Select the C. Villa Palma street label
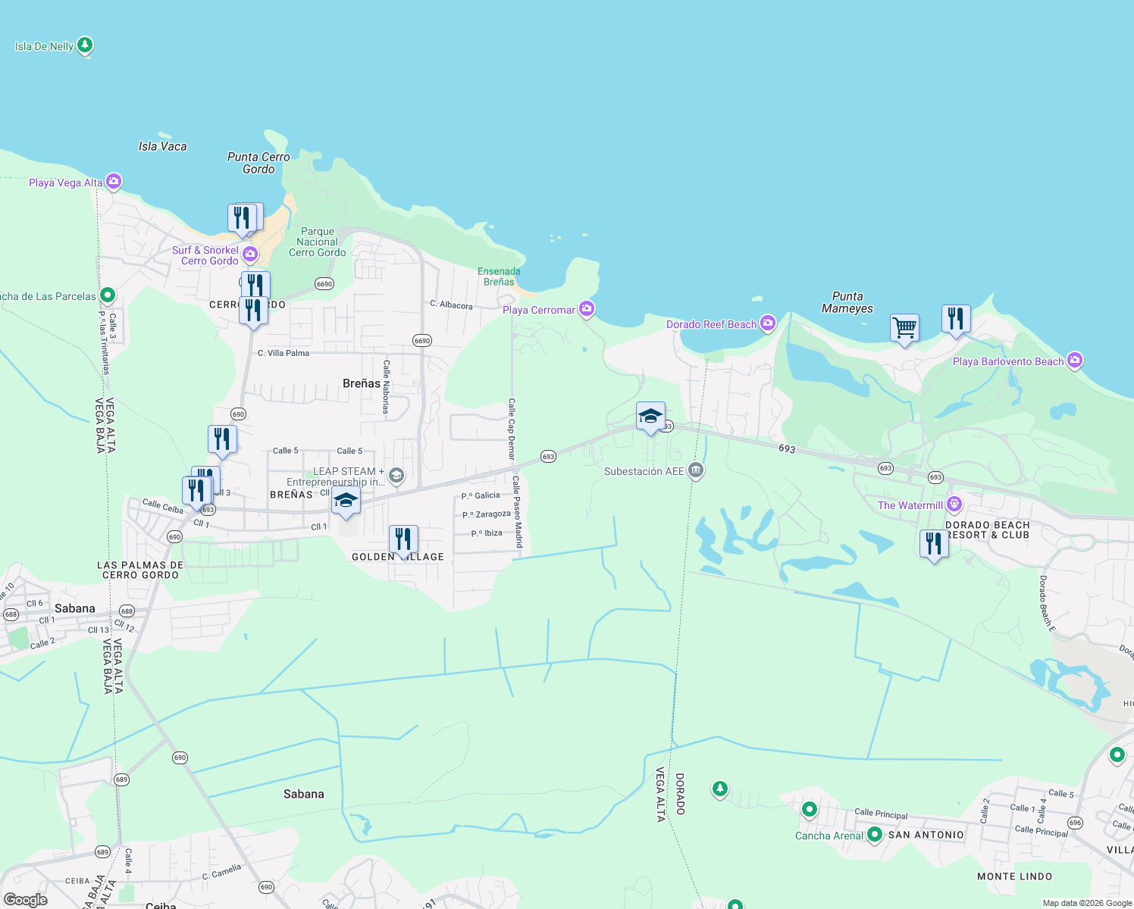 pyautogui.click(x=283, y=353)
